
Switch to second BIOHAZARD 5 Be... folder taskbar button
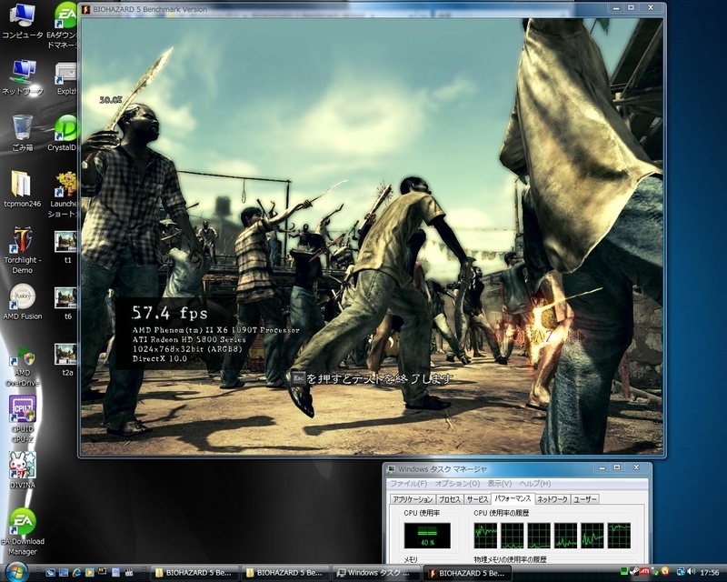284,573
